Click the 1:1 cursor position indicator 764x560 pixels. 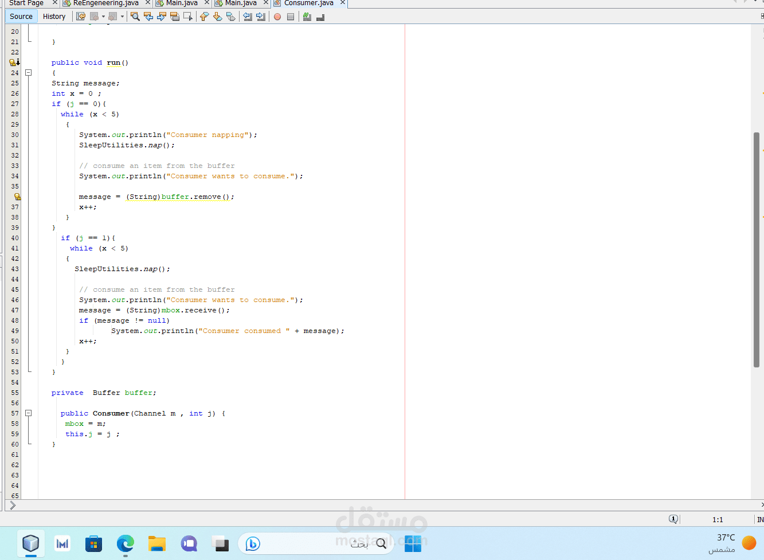(x=718, y=520)
